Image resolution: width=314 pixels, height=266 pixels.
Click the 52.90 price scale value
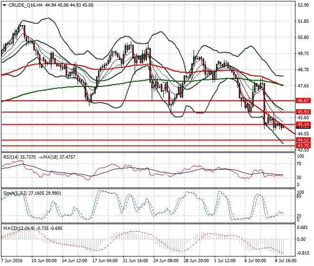click(303, 5)
